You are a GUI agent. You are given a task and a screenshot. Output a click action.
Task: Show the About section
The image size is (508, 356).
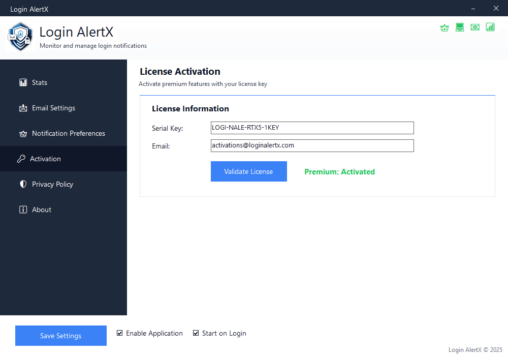coord(63,210)
